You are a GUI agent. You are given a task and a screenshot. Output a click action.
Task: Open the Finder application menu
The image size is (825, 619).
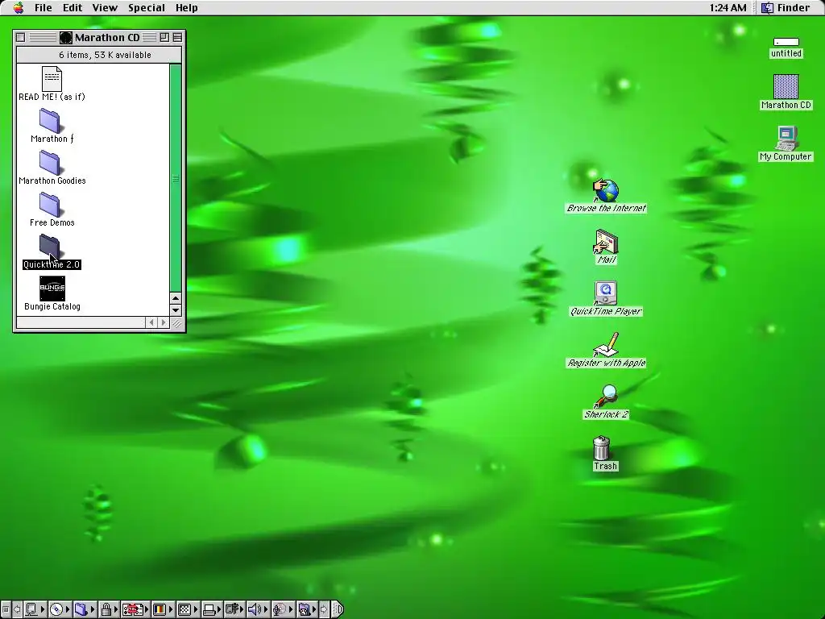click(x=786, y=8)
